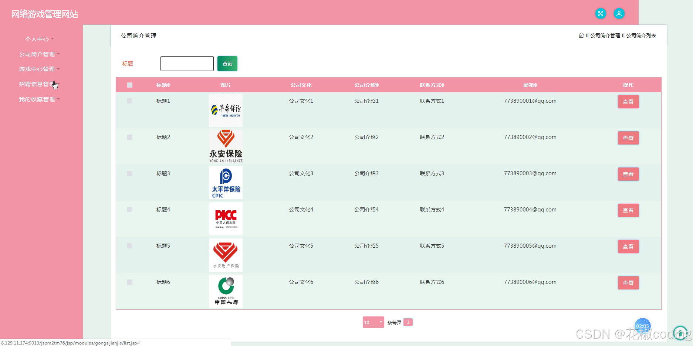Image resolution: width=693 pixels, height=346 pixels.
Task: Open the 华泰保险 logo thumbnail
Action: coord(226,110)
